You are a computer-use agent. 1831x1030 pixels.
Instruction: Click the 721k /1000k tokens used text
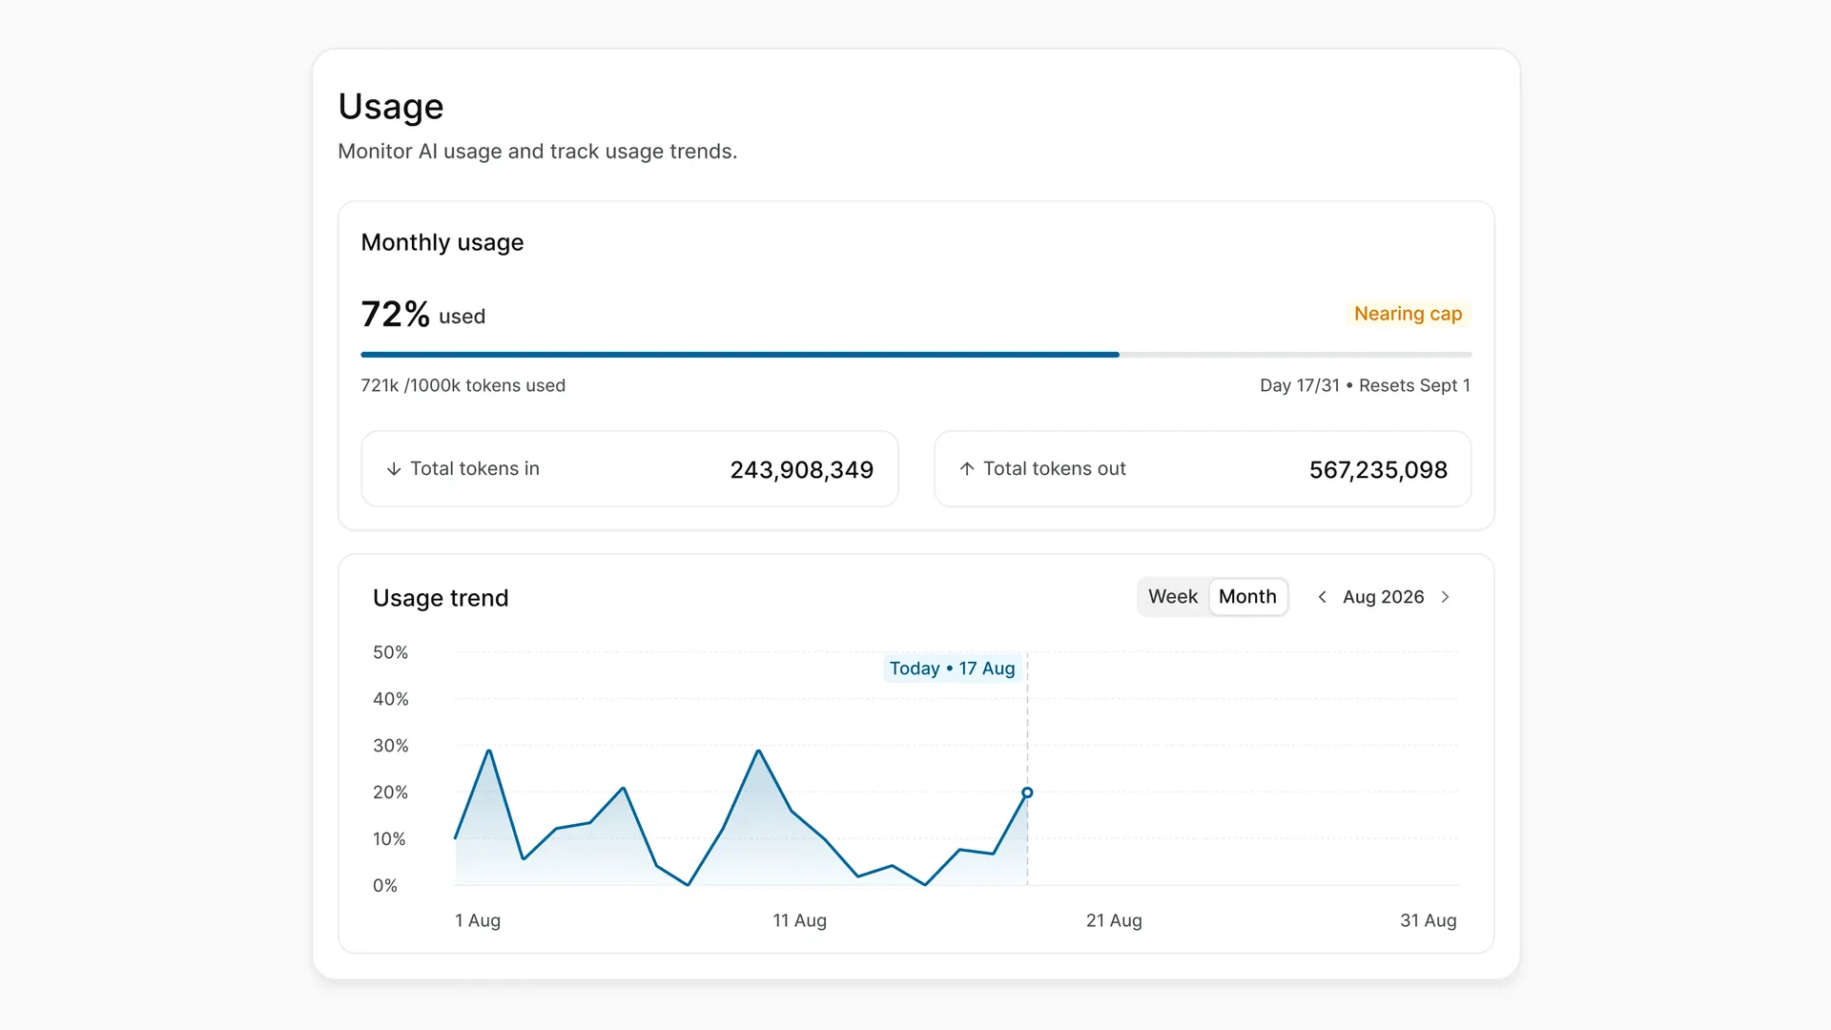[463, 385]
